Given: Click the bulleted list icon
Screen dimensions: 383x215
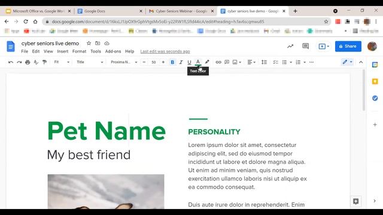Looking at the screenshot, I should click(284, 62).
